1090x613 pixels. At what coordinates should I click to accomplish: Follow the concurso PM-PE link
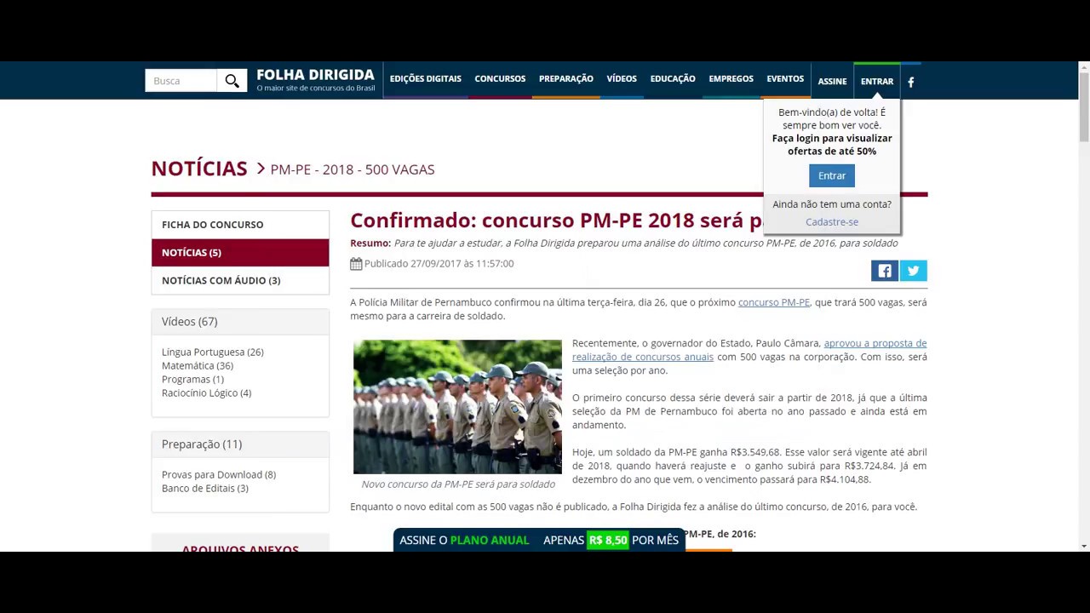point(774,302)
